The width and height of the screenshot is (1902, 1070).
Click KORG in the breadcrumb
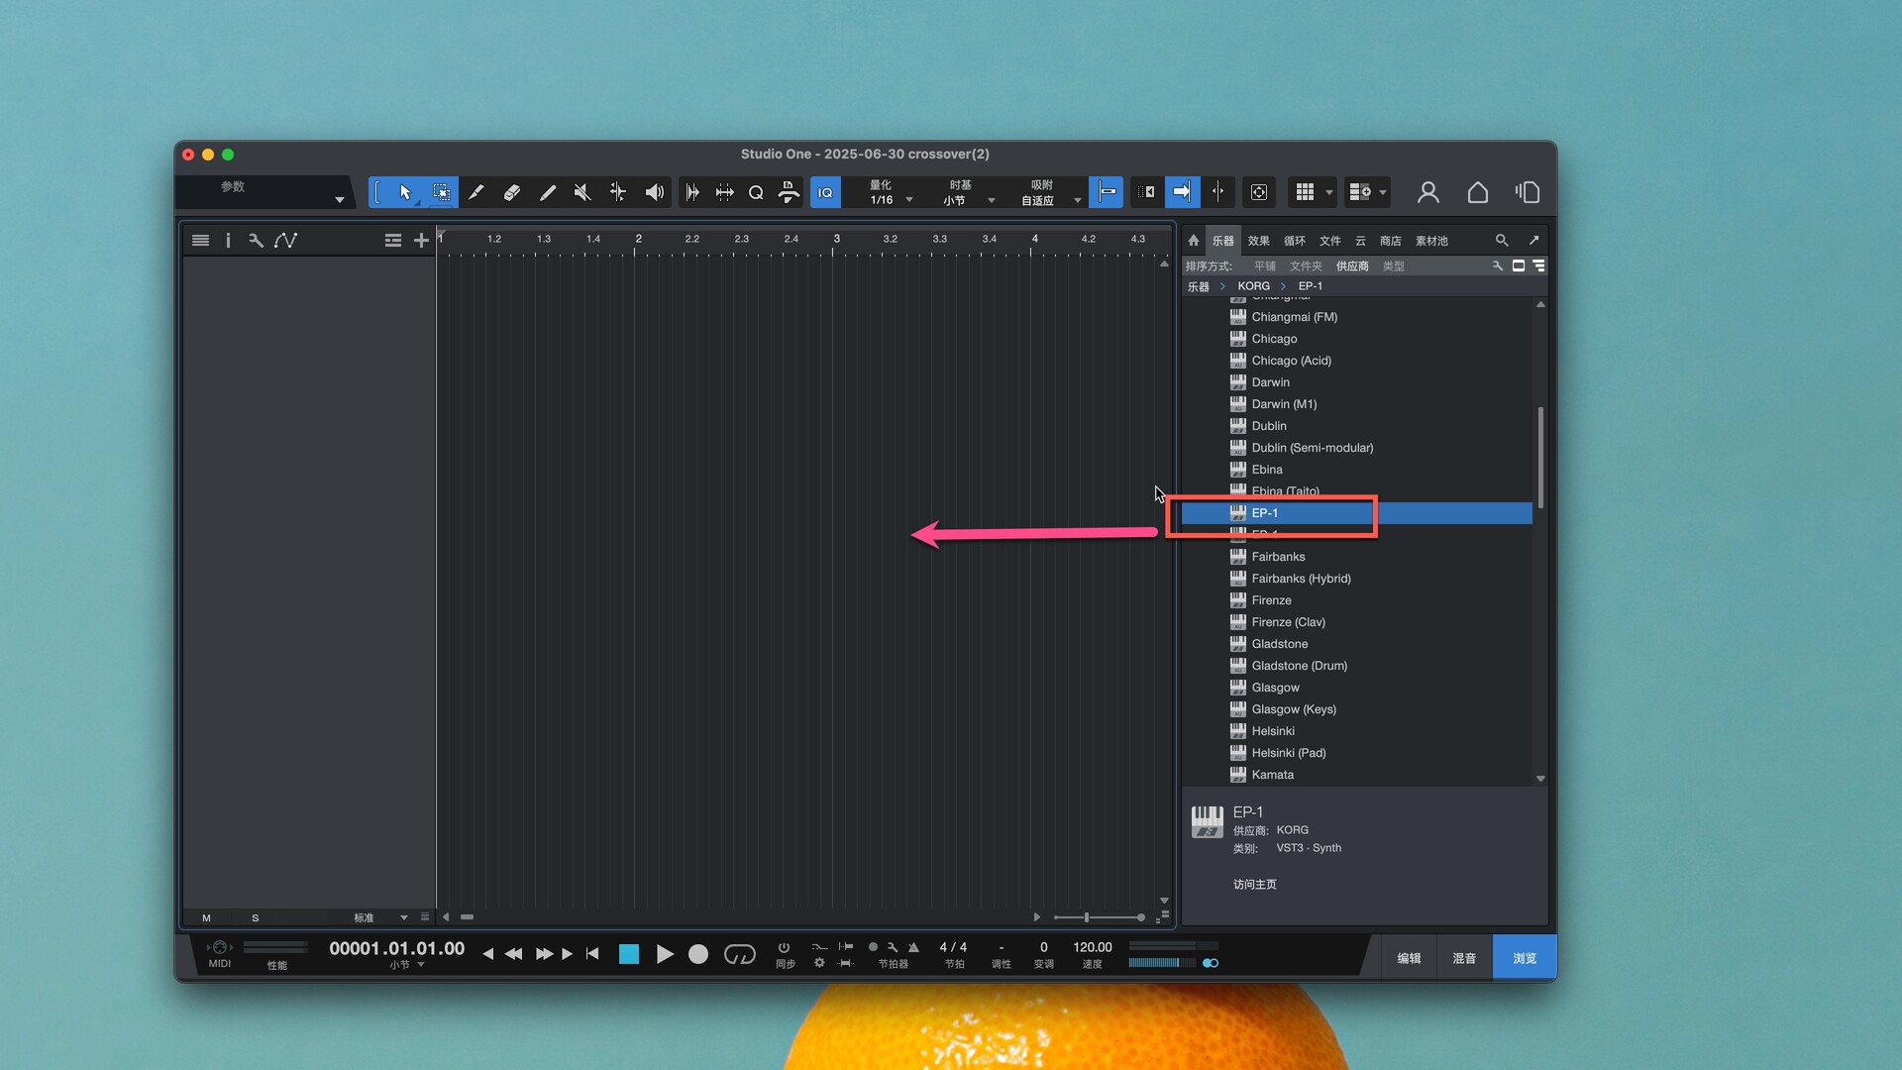1253,286
